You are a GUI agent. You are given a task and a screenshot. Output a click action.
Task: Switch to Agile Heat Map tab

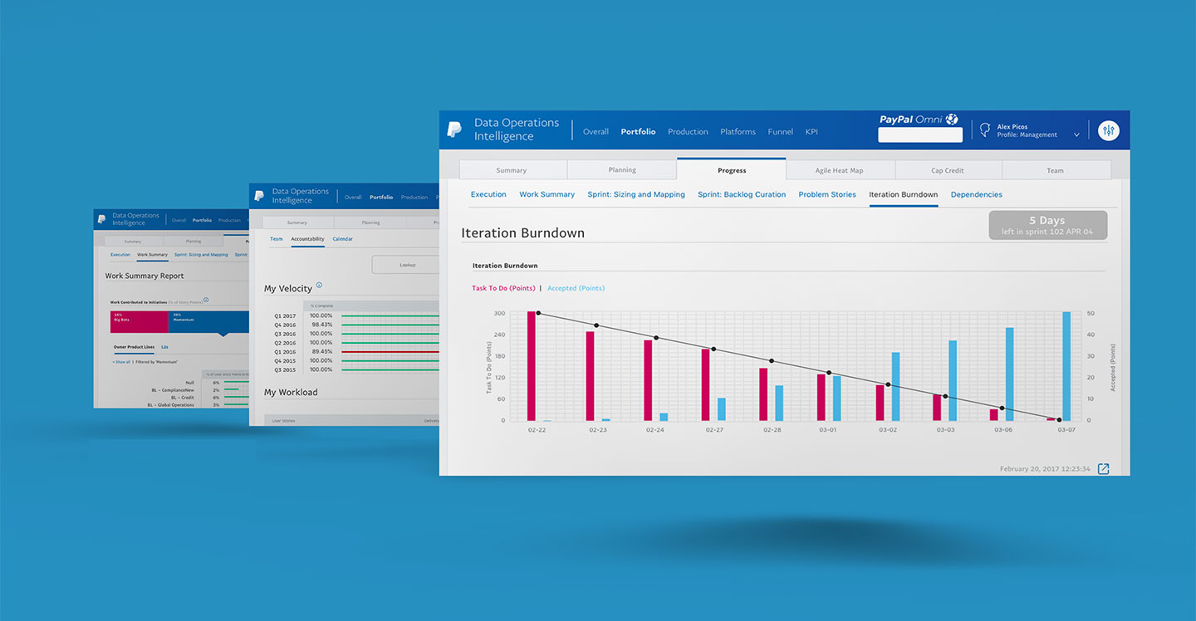[839, 170]
